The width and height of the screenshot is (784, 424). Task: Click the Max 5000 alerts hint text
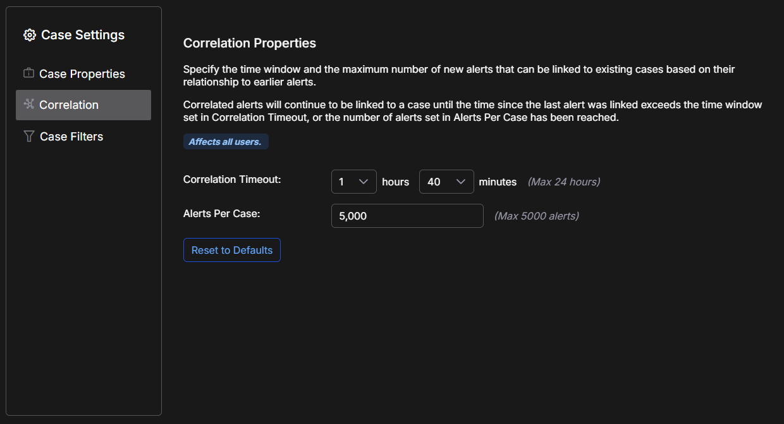(x=536, y=216)
